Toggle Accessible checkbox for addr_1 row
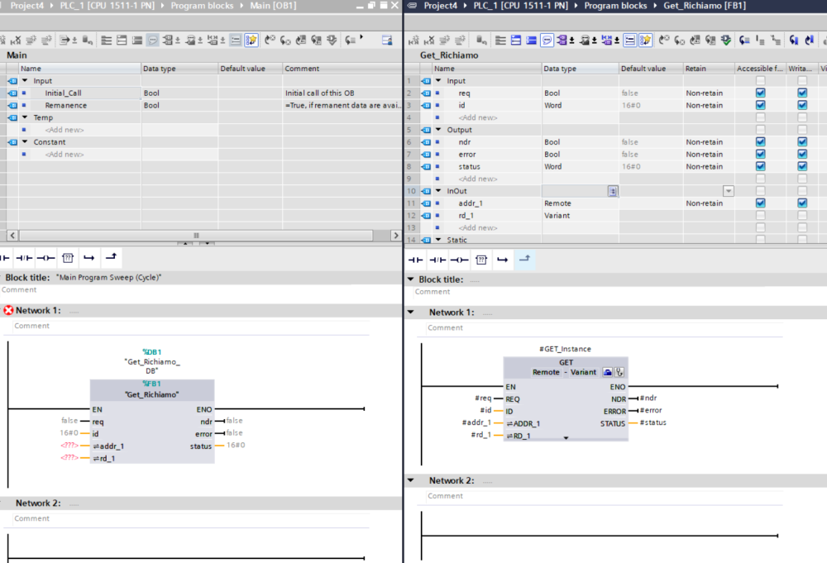 click(x=760, y=203)
